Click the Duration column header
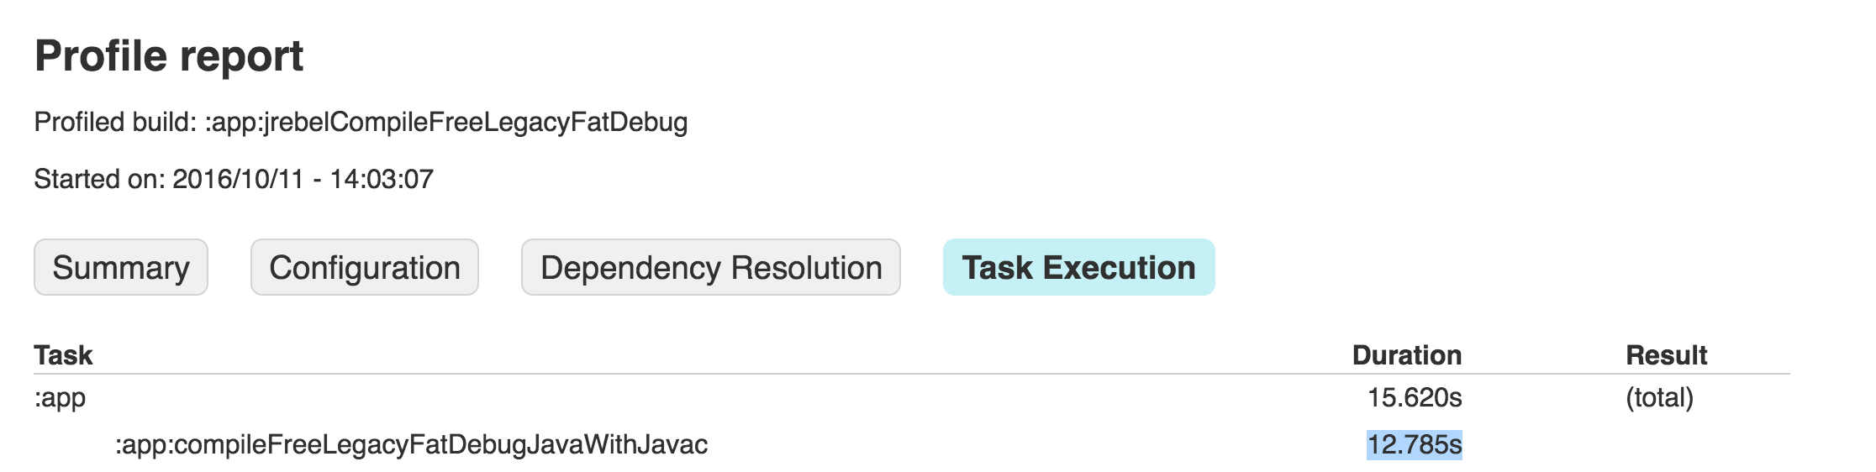The height and width of the screenshot is (472, 1876). [1406, 355]
